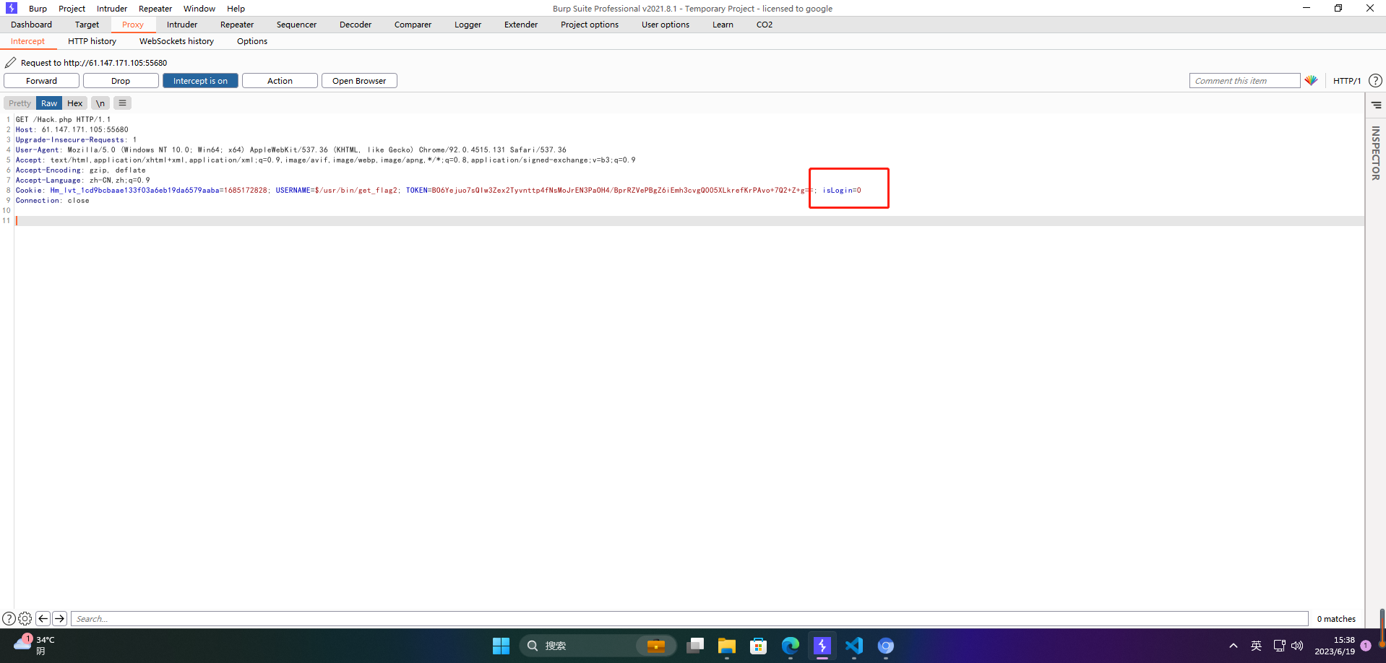Open search help question icon
This screenshot has width=1386, height=663.
[9, 619]
